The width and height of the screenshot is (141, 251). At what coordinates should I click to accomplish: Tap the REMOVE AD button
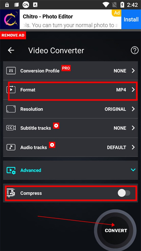13,35
